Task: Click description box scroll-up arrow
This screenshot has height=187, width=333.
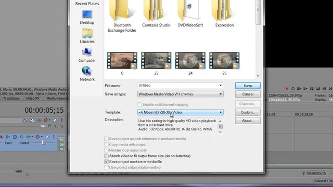Action: (220, 121)
